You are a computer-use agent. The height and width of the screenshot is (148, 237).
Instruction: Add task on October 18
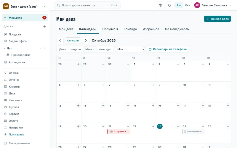(x=228, y=106)
